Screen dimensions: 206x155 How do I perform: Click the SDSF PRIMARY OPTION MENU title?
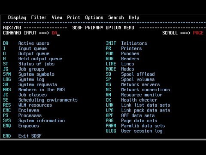pos(103,28)
